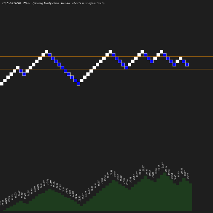This screenshot has width=213, height=213.
Task: Click the price label "21.84"
Action: 163,165
